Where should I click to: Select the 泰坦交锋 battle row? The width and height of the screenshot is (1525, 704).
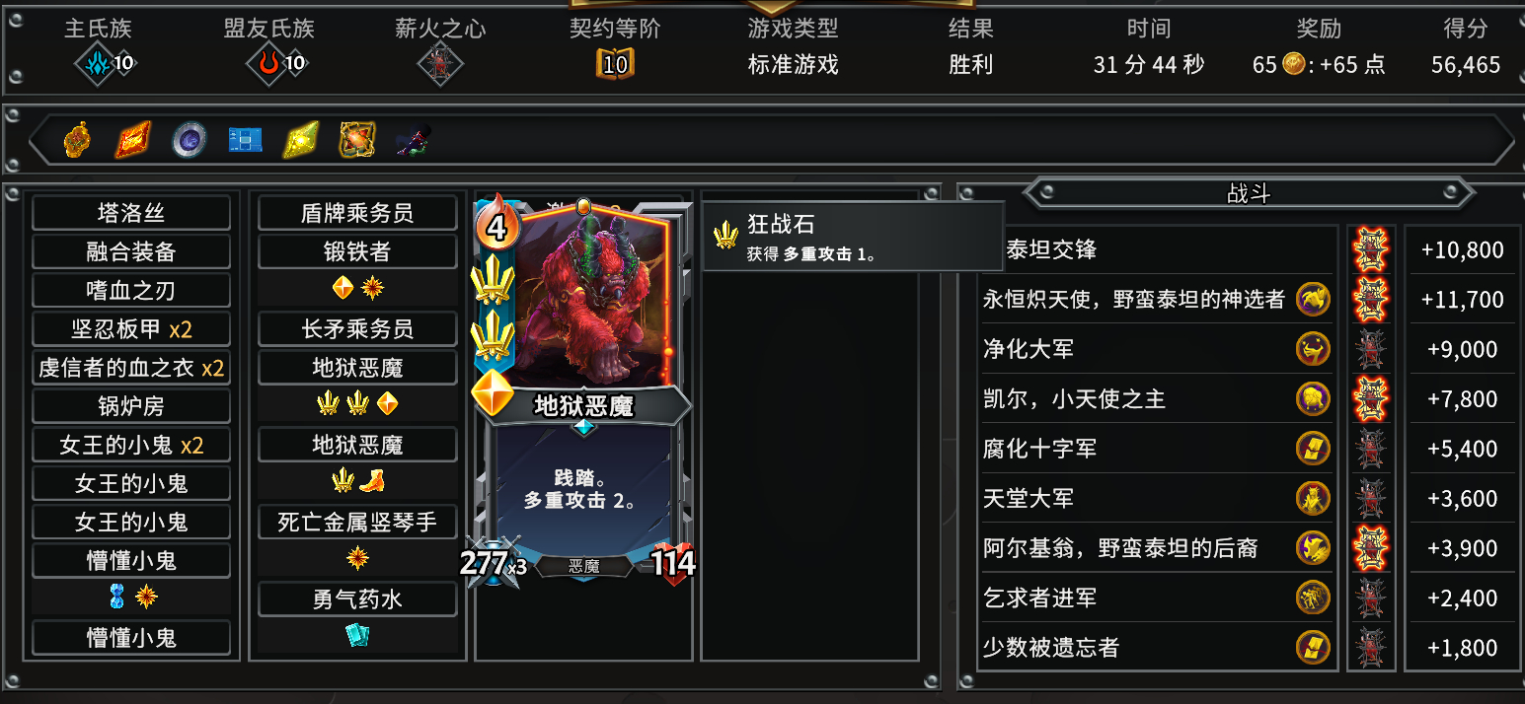(x=1155, y=249)
